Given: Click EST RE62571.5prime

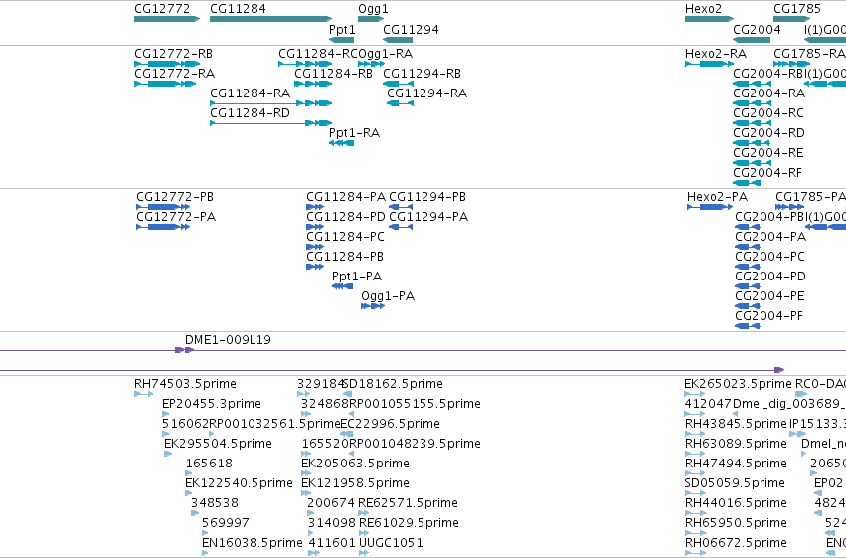Looking at the screenshot, I should coord(364,513).
